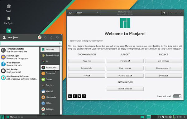This screenshot has width=187, height=119.
Task: Open Facebook social icon
Action: (x=75, y=96)
